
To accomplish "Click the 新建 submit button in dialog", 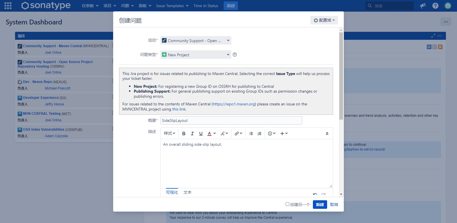I will click(320, 205).
